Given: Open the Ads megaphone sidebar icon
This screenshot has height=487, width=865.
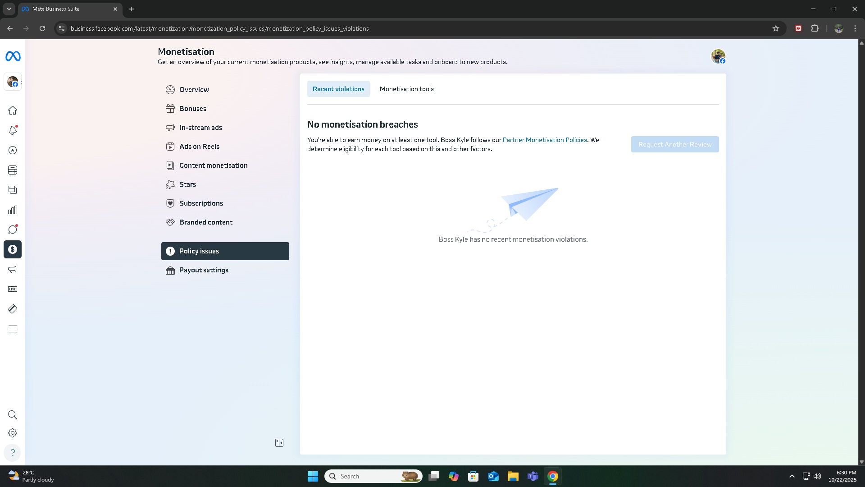Looking at the screenshot, I should 13,269.
